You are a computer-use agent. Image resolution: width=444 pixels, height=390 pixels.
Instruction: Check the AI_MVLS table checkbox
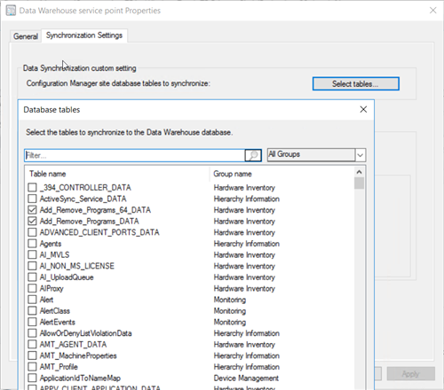tap(32, 254)
